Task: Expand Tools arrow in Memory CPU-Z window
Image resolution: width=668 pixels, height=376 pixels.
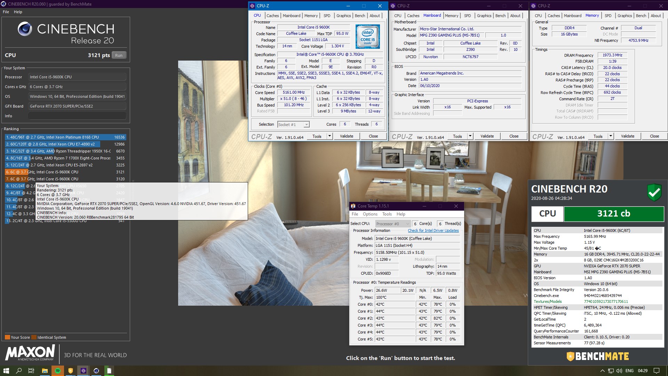Action: [611, 136]
